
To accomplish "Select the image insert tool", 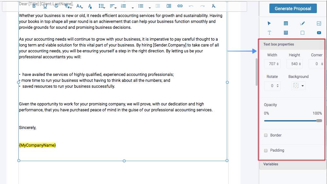I will (x=319, y=23).
